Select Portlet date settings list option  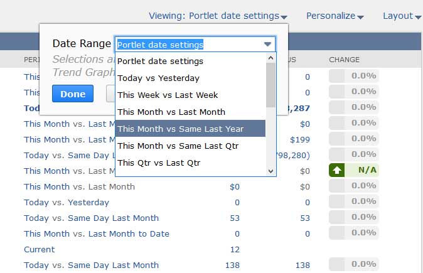pos(160,62)
